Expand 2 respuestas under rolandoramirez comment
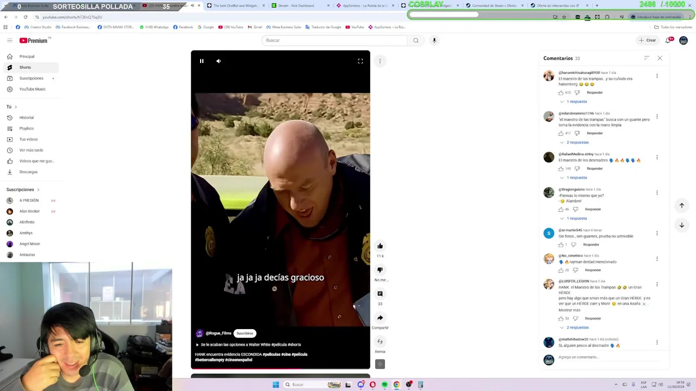Image resolution: width=696 pixels, height=391 pixels. click(x=574, y=142)
